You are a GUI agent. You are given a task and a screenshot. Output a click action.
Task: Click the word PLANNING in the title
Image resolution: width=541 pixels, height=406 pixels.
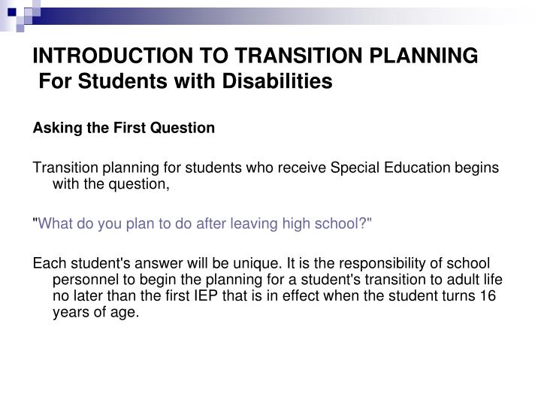coord(424,56)
